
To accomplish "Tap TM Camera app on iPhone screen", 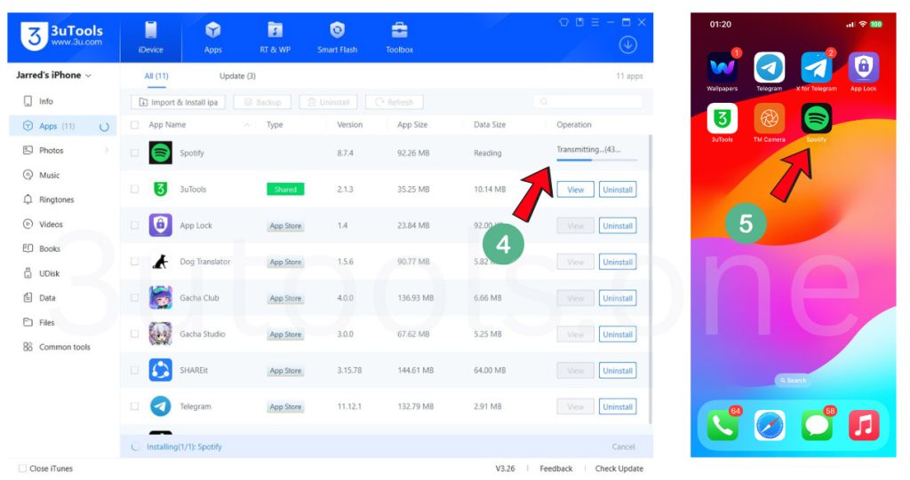I will click(x=769, y=118).
